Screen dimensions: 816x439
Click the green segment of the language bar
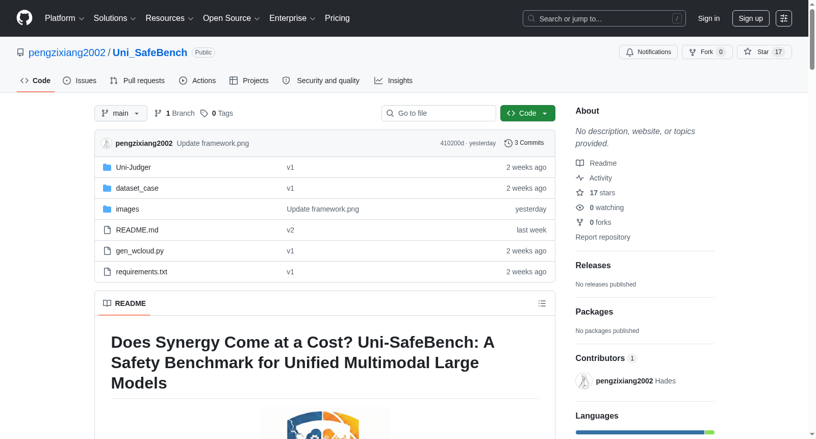[x=710, y=432]
